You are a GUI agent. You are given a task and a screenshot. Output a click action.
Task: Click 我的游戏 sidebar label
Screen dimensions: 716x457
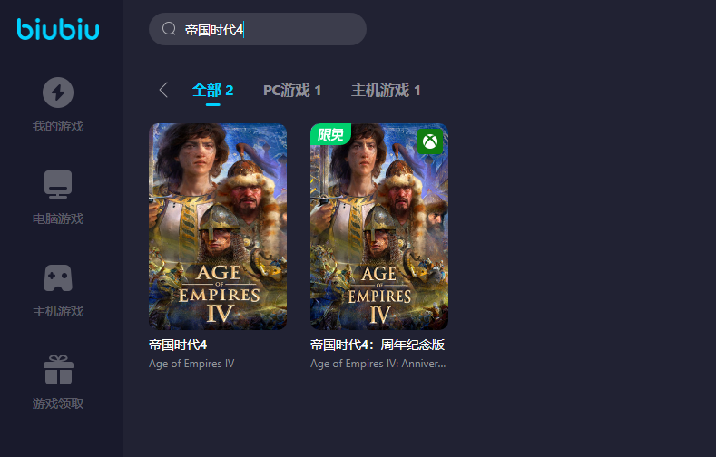click(x=58, y=126)
